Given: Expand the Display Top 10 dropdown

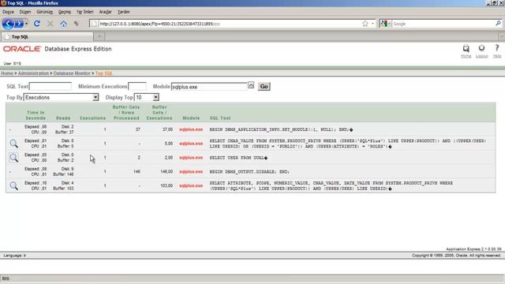Looking at the screenshot, I should [155, 97].
